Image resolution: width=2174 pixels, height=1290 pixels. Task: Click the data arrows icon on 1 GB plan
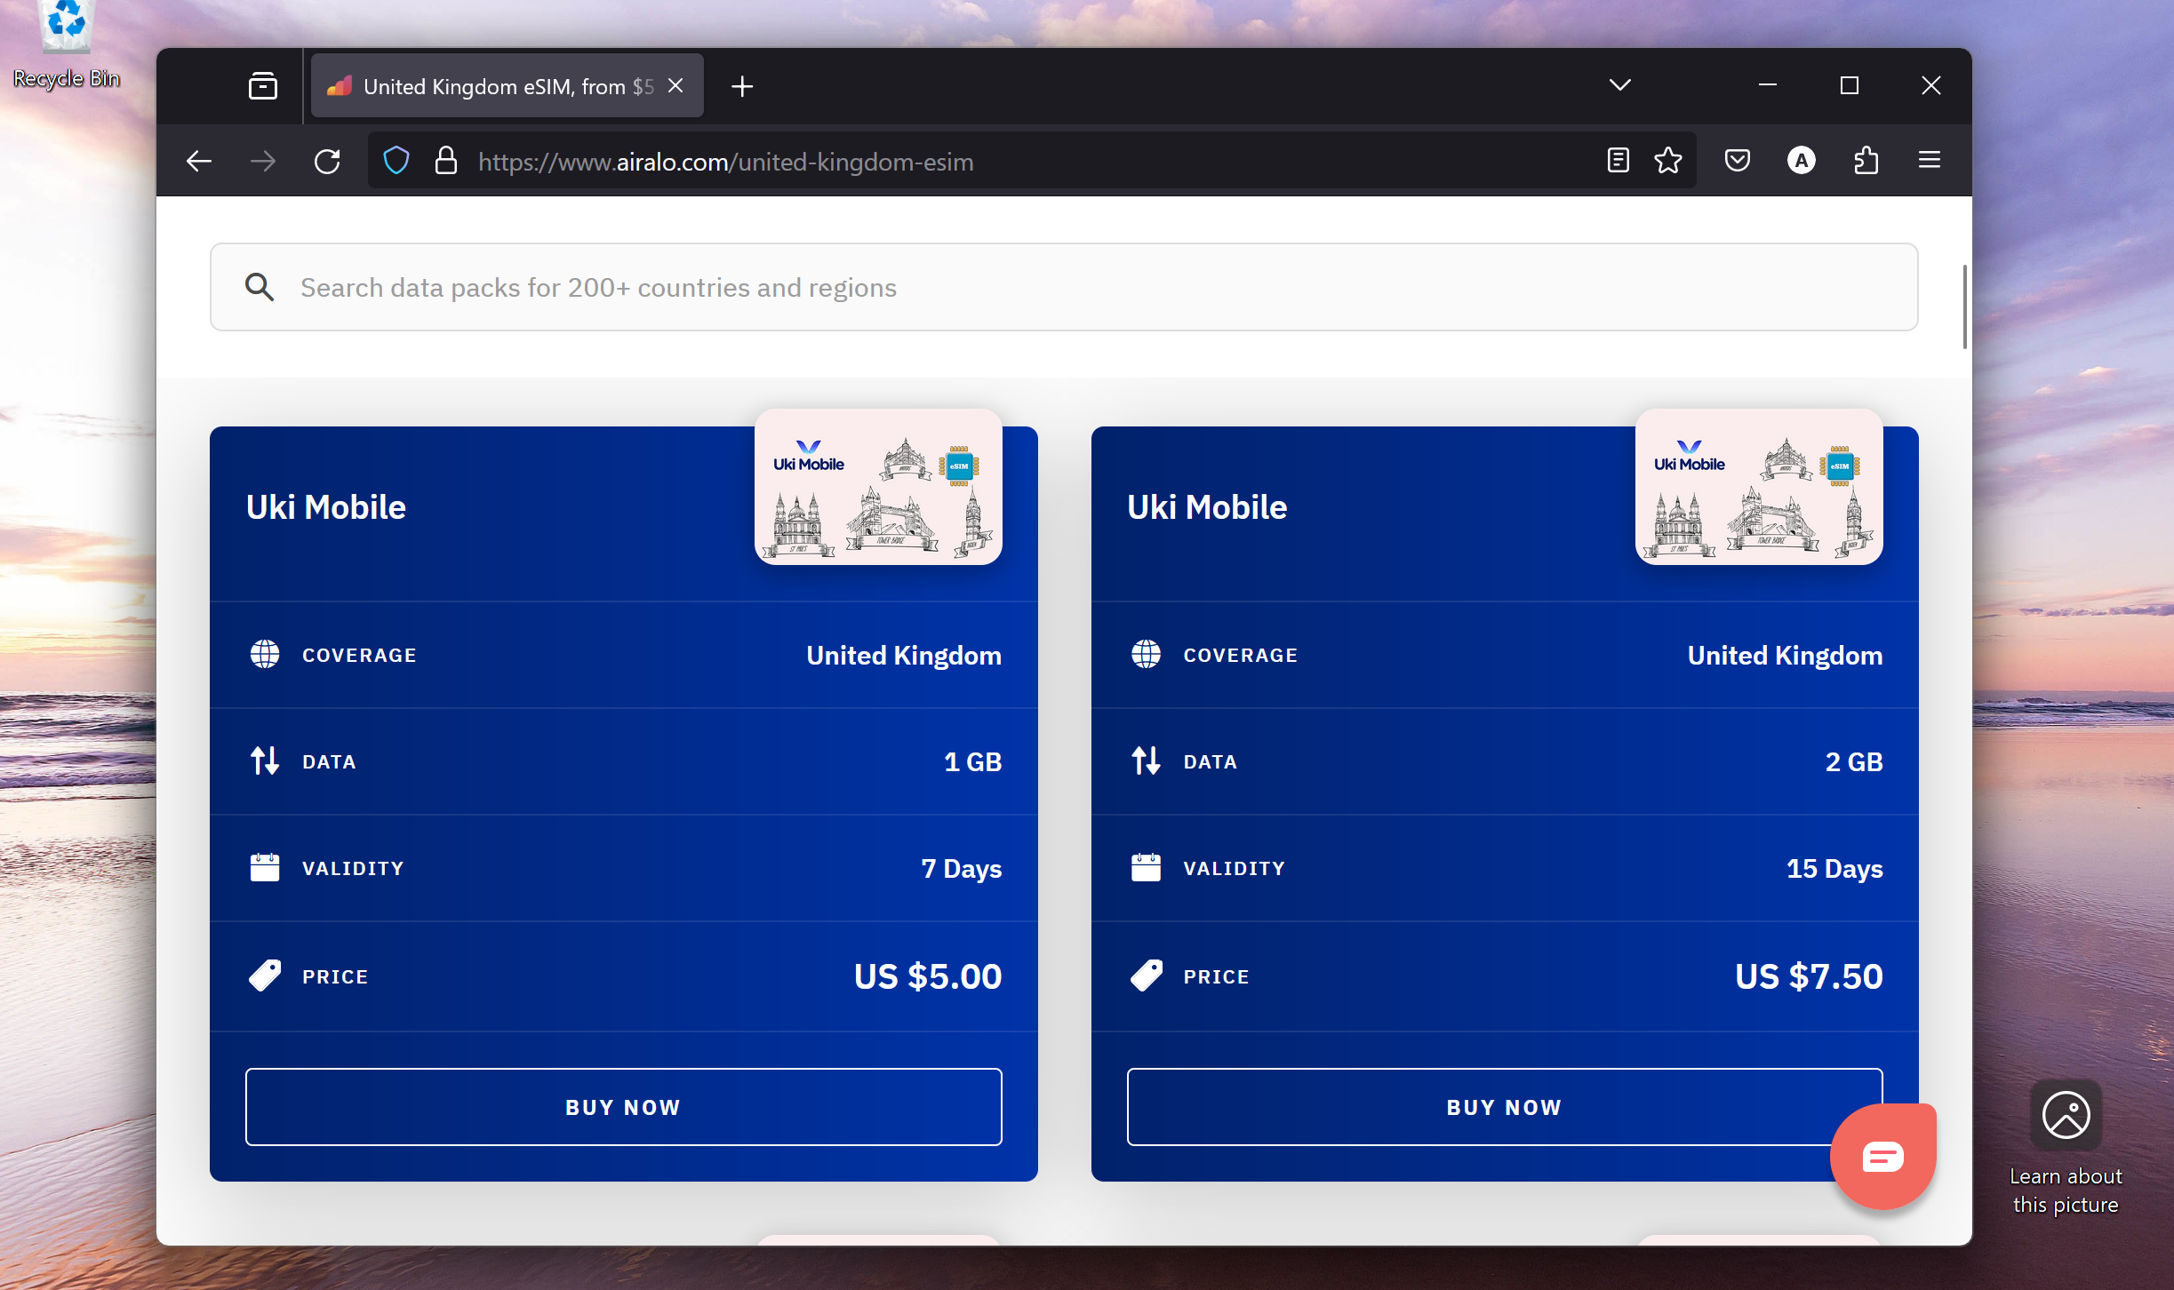click(x=265, y=760)
